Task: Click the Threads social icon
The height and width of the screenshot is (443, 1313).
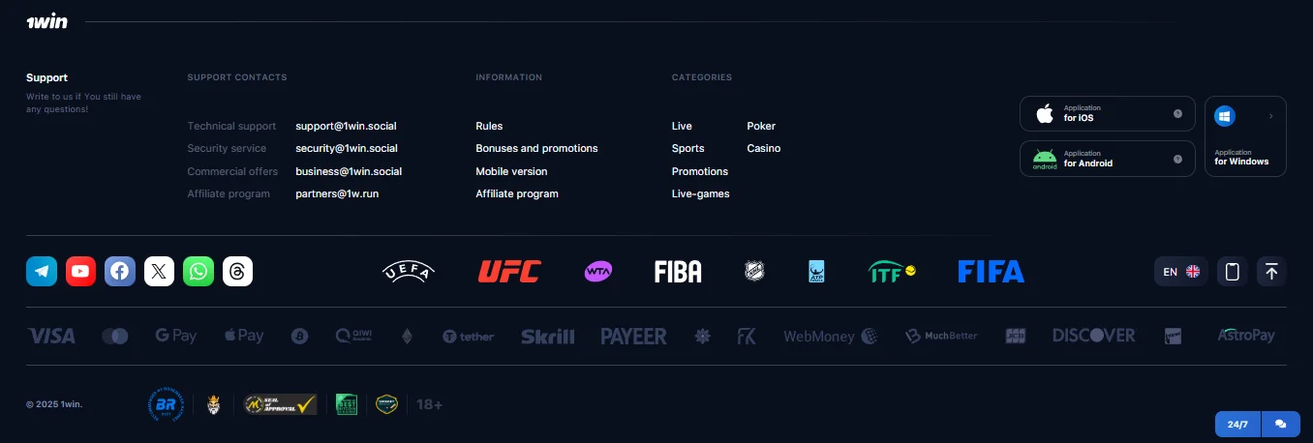Action: click(x=237, y=272)
